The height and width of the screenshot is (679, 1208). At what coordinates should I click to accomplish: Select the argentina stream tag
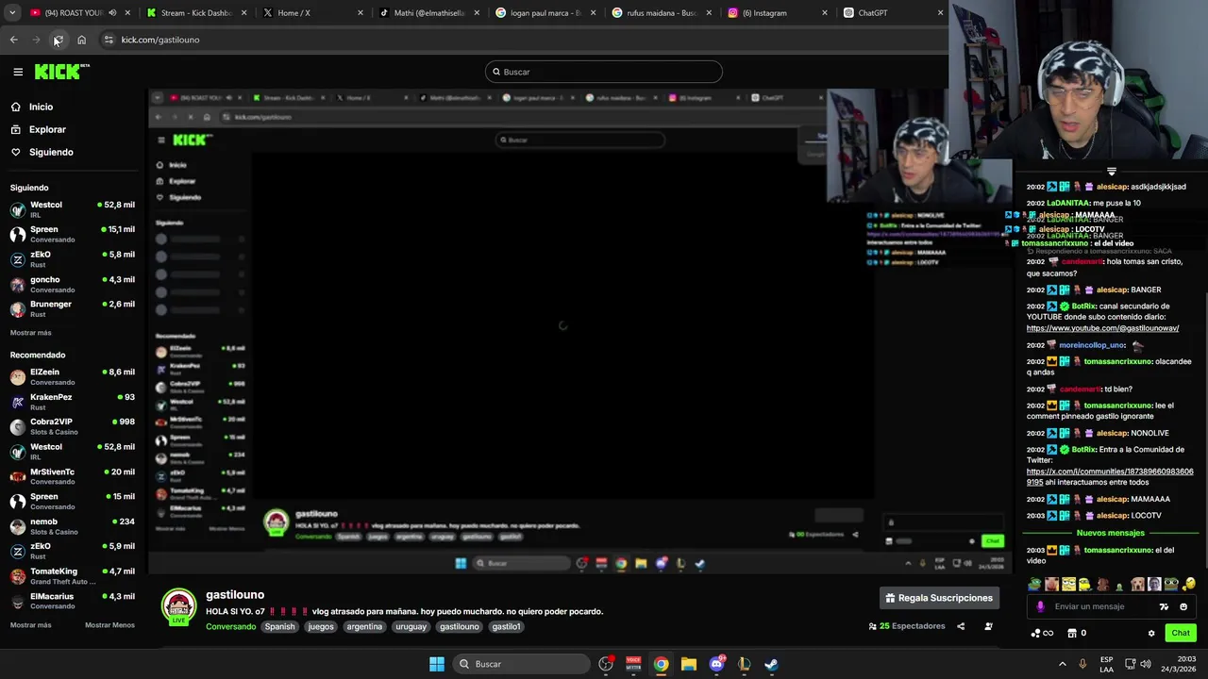click(364, 626)
